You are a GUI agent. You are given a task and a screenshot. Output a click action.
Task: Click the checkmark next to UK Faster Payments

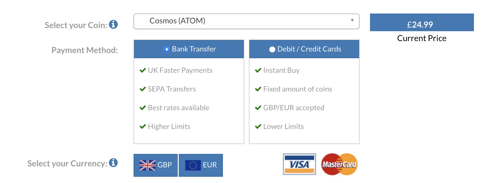[x=143, y=70]
